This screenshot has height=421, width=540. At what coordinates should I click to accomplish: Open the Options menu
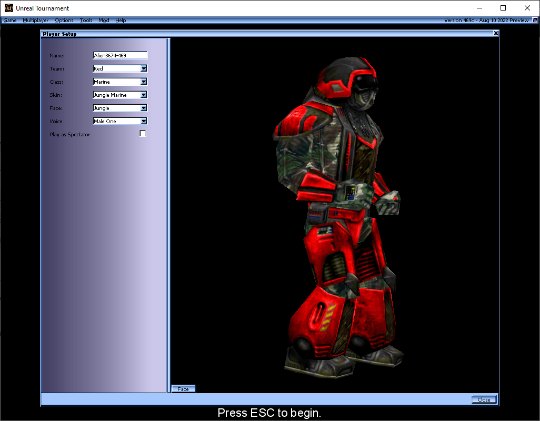[64, 21]
